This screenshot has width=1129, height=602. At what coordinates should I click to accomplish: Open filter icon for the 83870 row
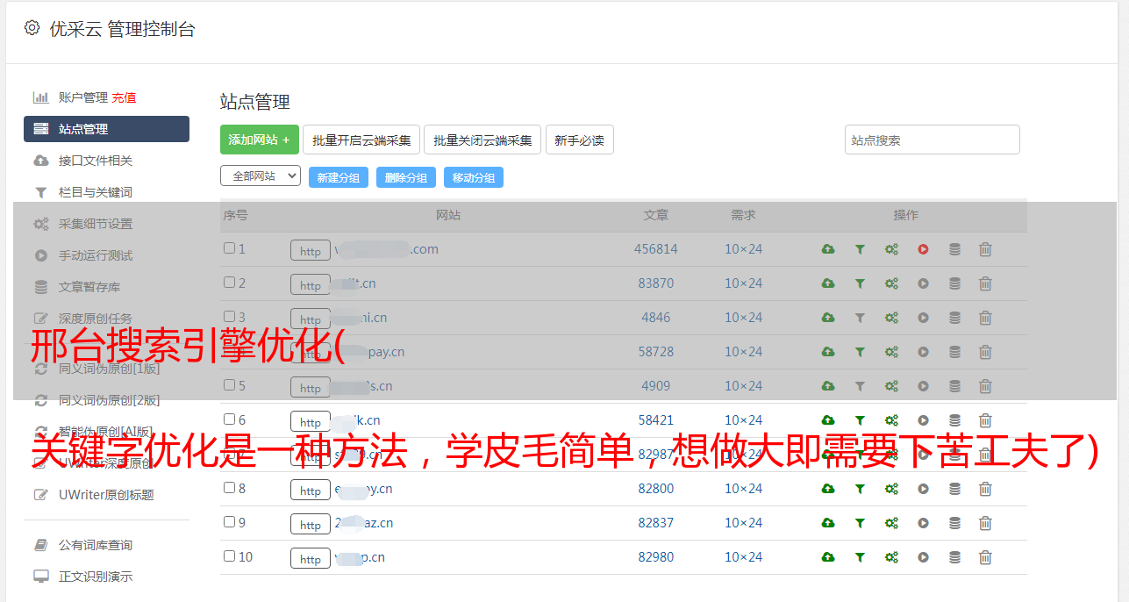[860, 283]
